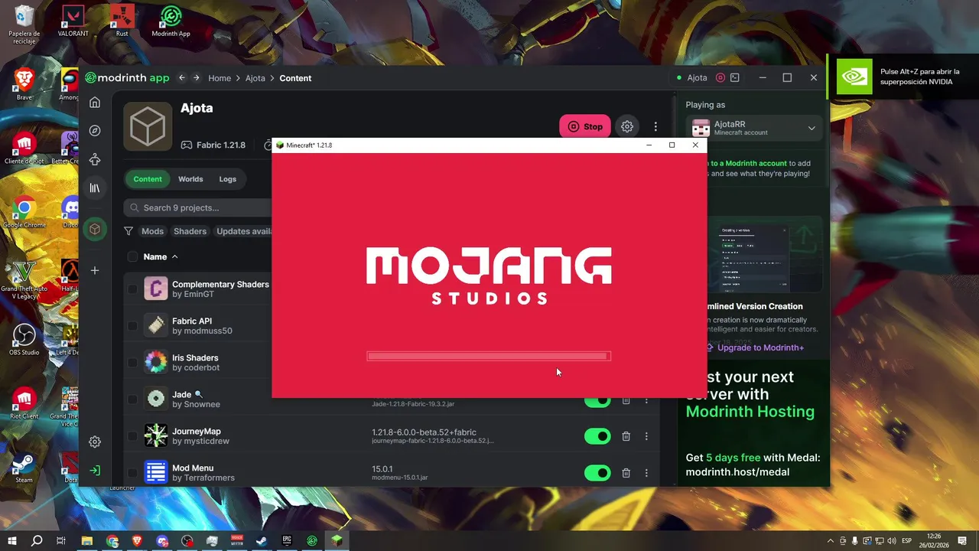The image size is (979, 551).
Task: Open Epic Games from taskbar
Action: (287, 540)
